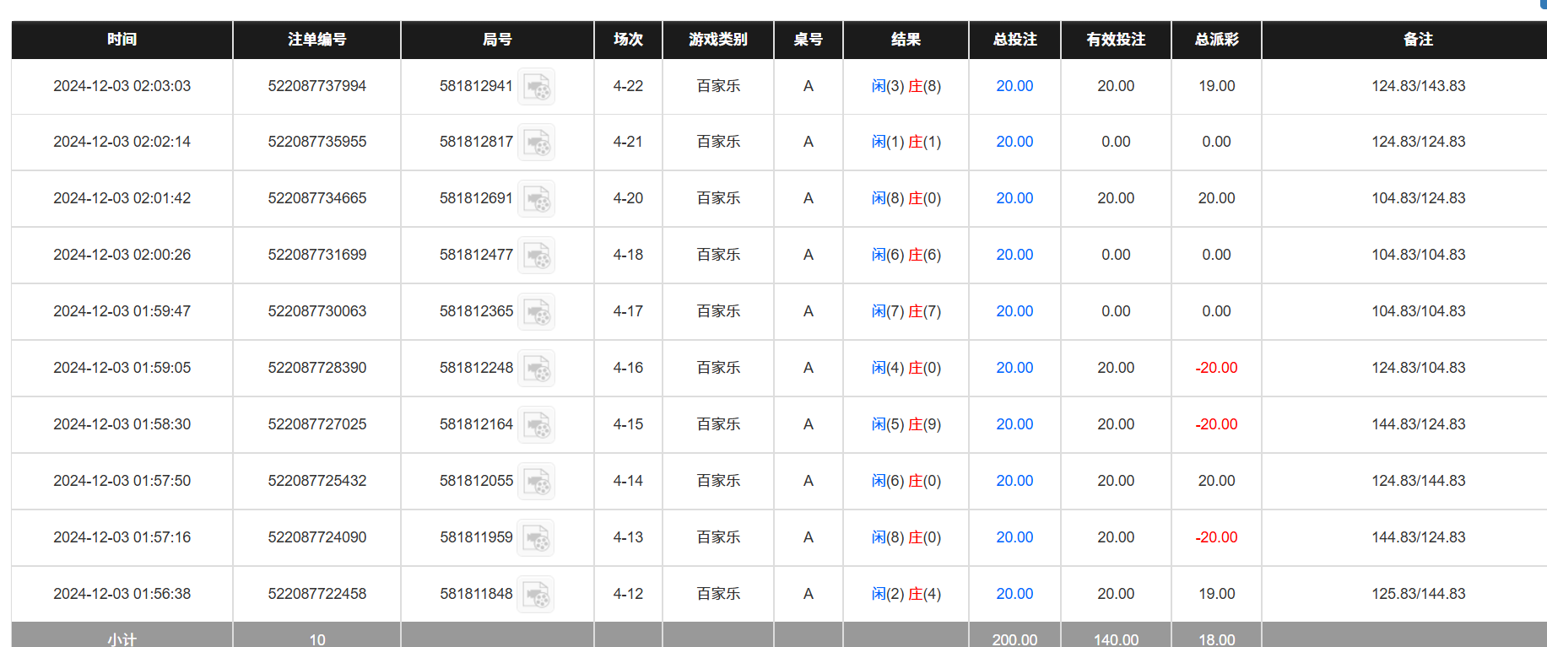Click video replay icon for 581811848
Viewport: 1547px width, 647px height.
[536, 595]
